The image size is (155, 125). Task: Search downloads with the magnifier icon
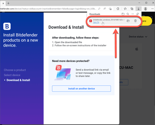tap(128, 14)
